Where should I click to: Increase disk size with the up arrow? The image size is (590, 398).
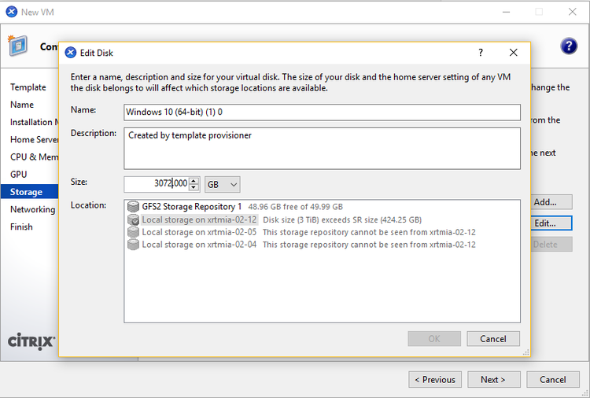click(x=194, y=181)
